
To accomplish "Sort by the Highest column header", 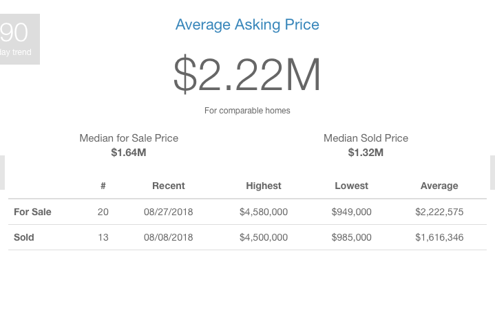I will pyautogui.click(x=264, y=186).
